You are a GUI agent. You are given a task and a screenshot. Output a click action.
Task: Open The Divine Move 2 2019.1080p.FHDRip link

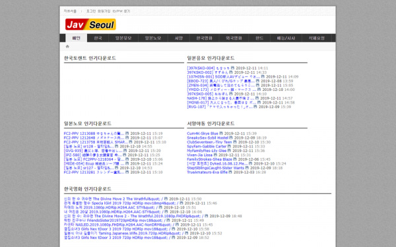(132, 216)
